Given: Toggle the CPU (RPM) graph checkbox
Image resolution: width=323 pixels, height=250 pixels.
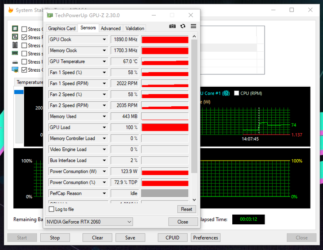Looking at the screenshot, I should 237,93.
